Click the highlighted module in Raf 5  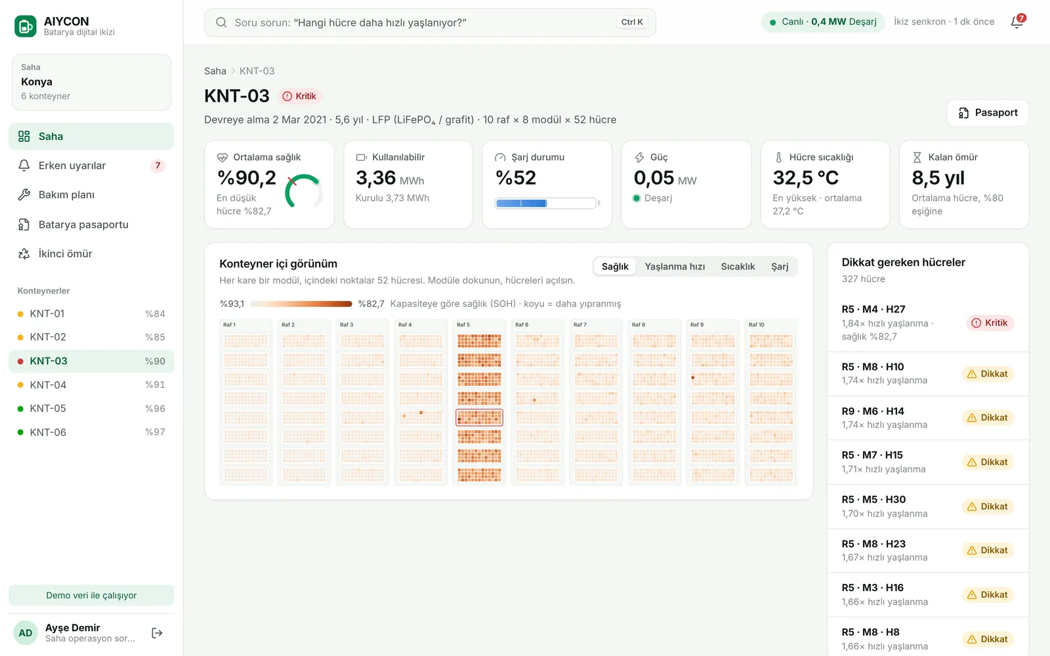pos(479,417)
